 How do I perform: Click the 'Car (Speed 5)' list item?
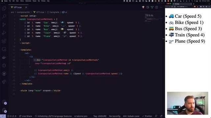pos(185,16)
